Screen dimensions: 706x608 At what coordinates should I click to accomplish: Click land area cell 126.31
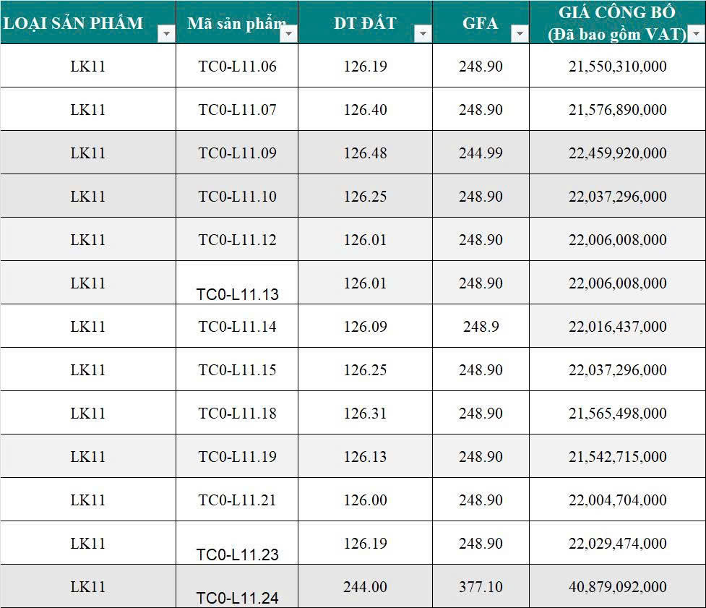pyautogui.click(x=365, y=414)
